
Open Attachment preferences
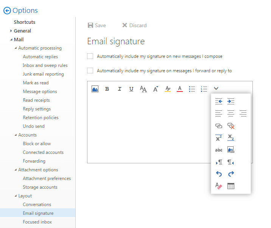47,178
